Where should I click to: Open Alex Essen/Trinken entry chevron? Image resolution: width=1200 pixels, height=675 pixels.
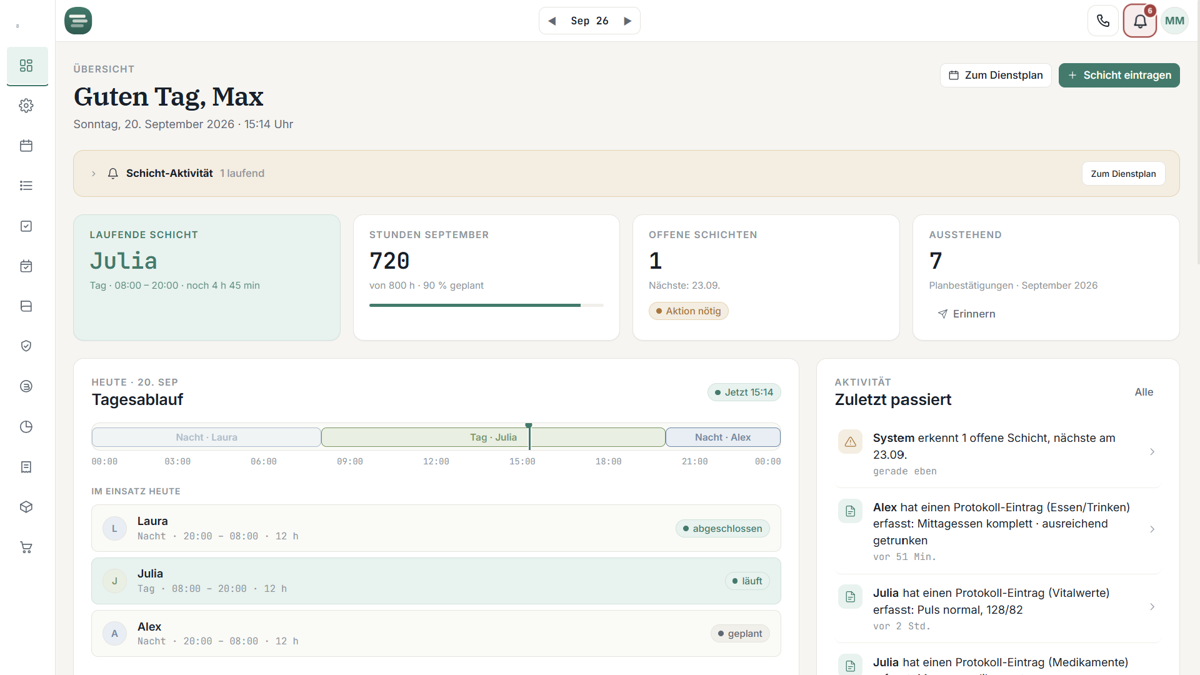pyautogui.click(x=1152, y=529)
